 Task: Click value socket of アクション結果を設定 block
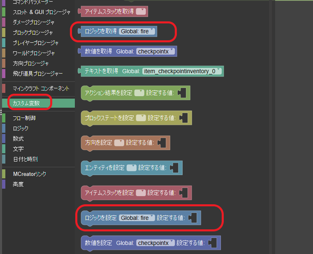click(182, 93)
